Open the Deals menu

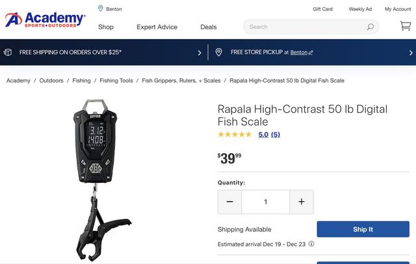(208, 27)
